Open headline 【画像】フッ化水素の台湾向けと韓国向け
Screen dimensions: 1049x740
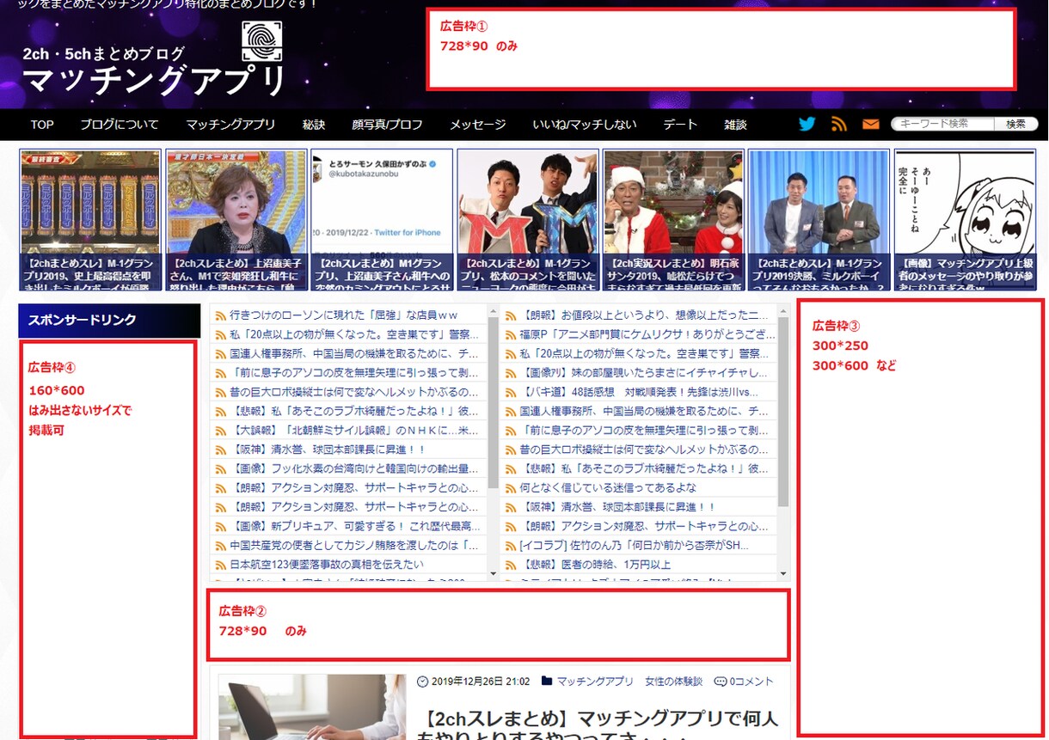click(x=353, y=469)
